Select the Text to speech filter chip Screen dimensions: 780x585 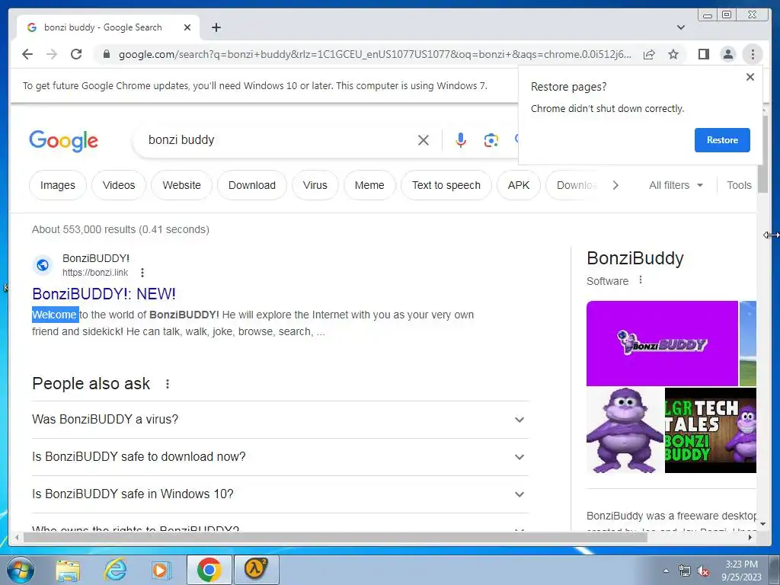[x=446, y=185]
